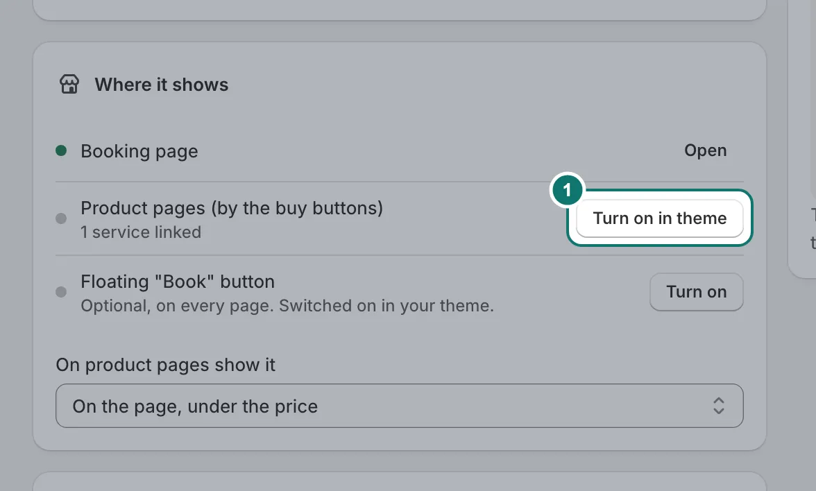Click the "Turn on in theme" button

[x=659, y=218]
